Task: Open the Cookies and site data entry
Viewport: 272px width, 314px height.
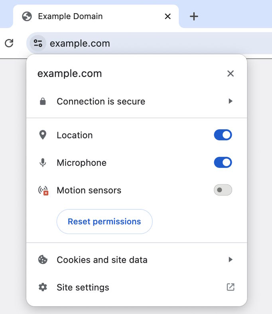Action: pyautogui.click(x=102, y=260)
